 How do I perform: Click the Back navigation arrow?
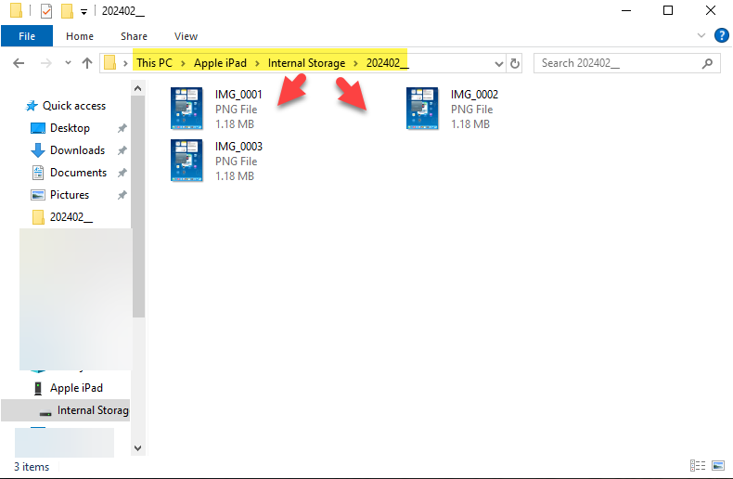click(x=19, y=63)
